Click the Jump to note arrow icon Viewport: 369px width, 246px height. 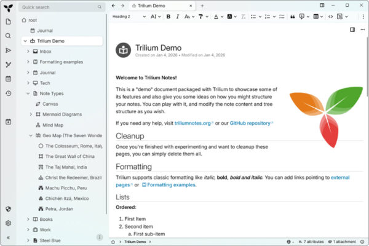click(8, 50)
